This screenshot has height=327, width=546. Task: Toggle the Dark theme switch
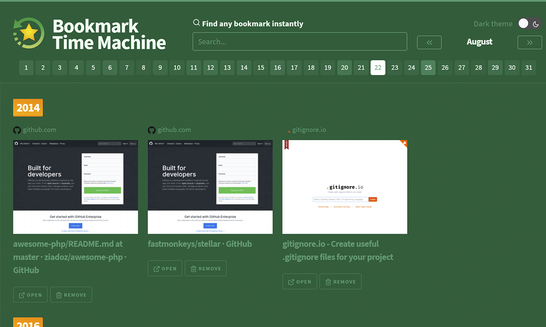click(x=529, y=24)
